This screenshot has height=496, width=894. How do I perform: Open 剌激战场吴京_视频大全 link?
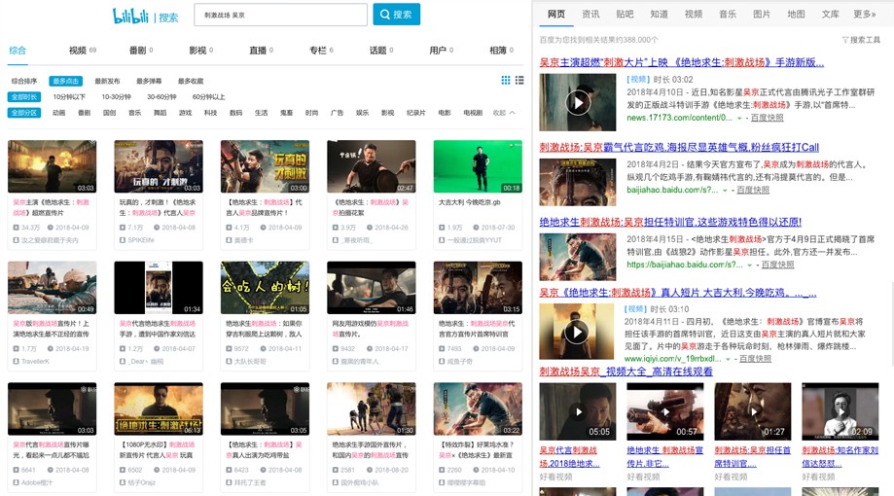(x=626, y=372)
